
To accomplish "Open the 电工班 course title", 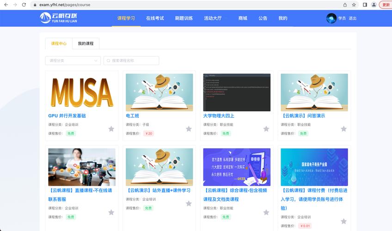I will [132, 115].
